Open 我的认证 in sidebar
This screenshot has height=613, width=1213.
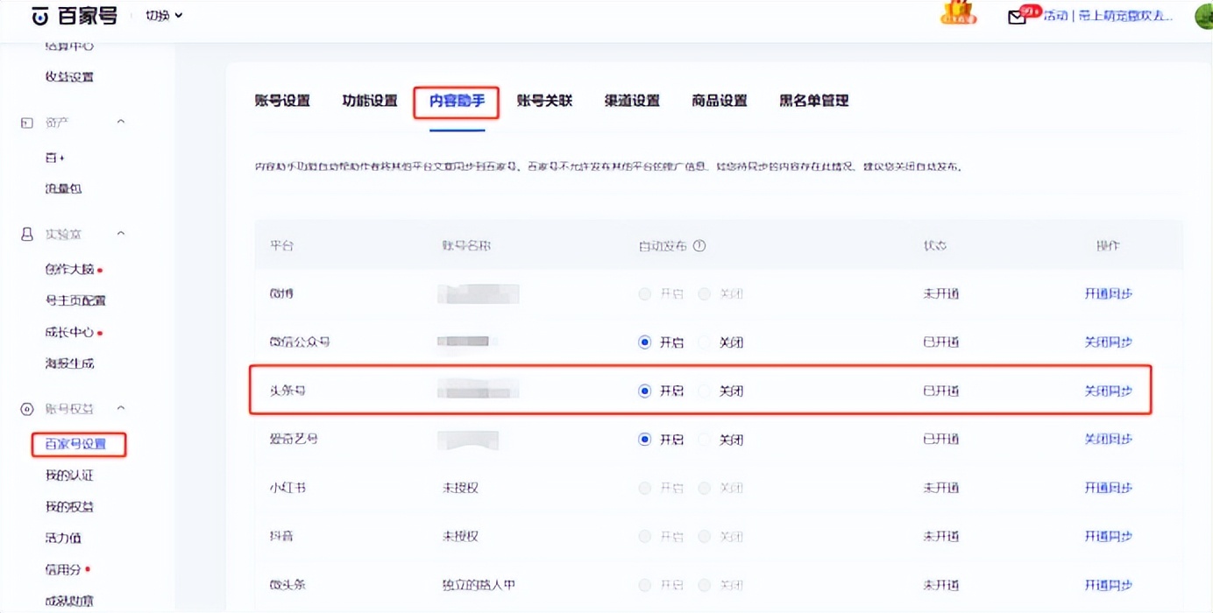(69, 476)
